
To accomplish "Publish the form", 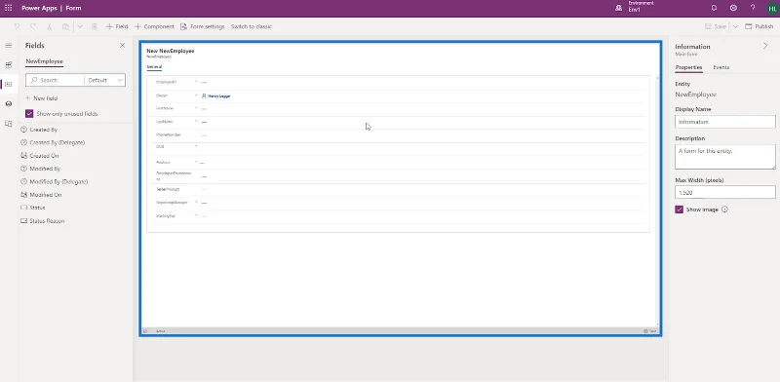I will (x=760, y=27).
